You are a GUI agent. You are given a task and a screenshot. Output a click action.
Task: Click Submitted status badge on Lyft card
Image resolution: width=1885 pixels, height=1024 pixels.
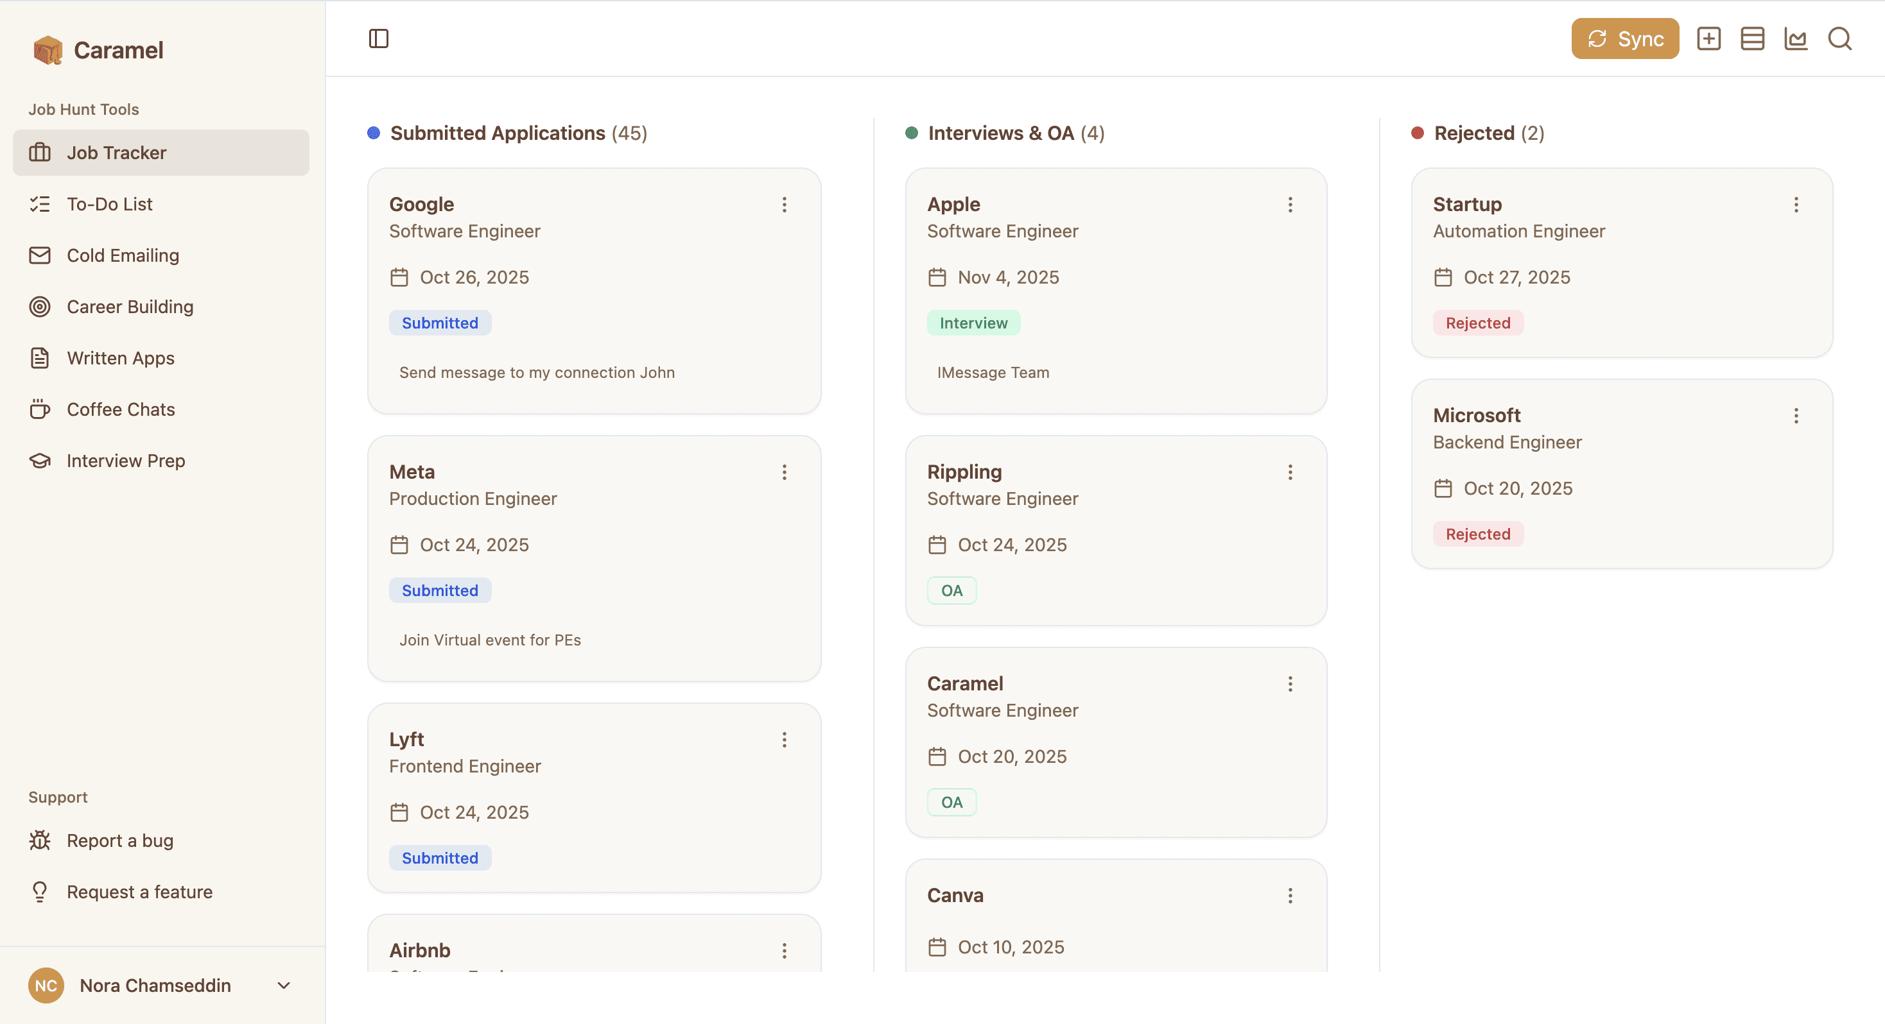point(440,858)
